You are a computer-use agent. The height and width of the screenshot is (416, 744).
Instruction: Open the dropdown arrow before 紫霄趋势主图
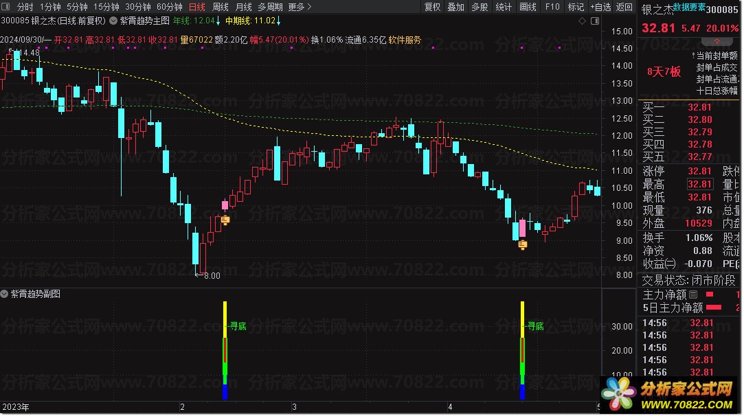113,21
